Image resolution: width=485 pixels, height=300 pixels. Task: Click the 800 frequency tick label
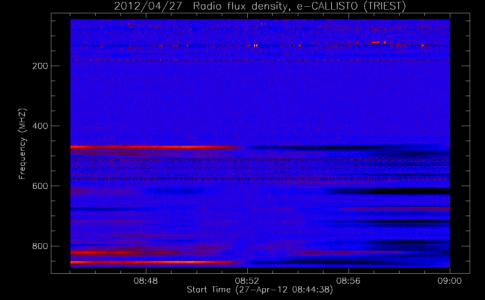pos(40,246)
